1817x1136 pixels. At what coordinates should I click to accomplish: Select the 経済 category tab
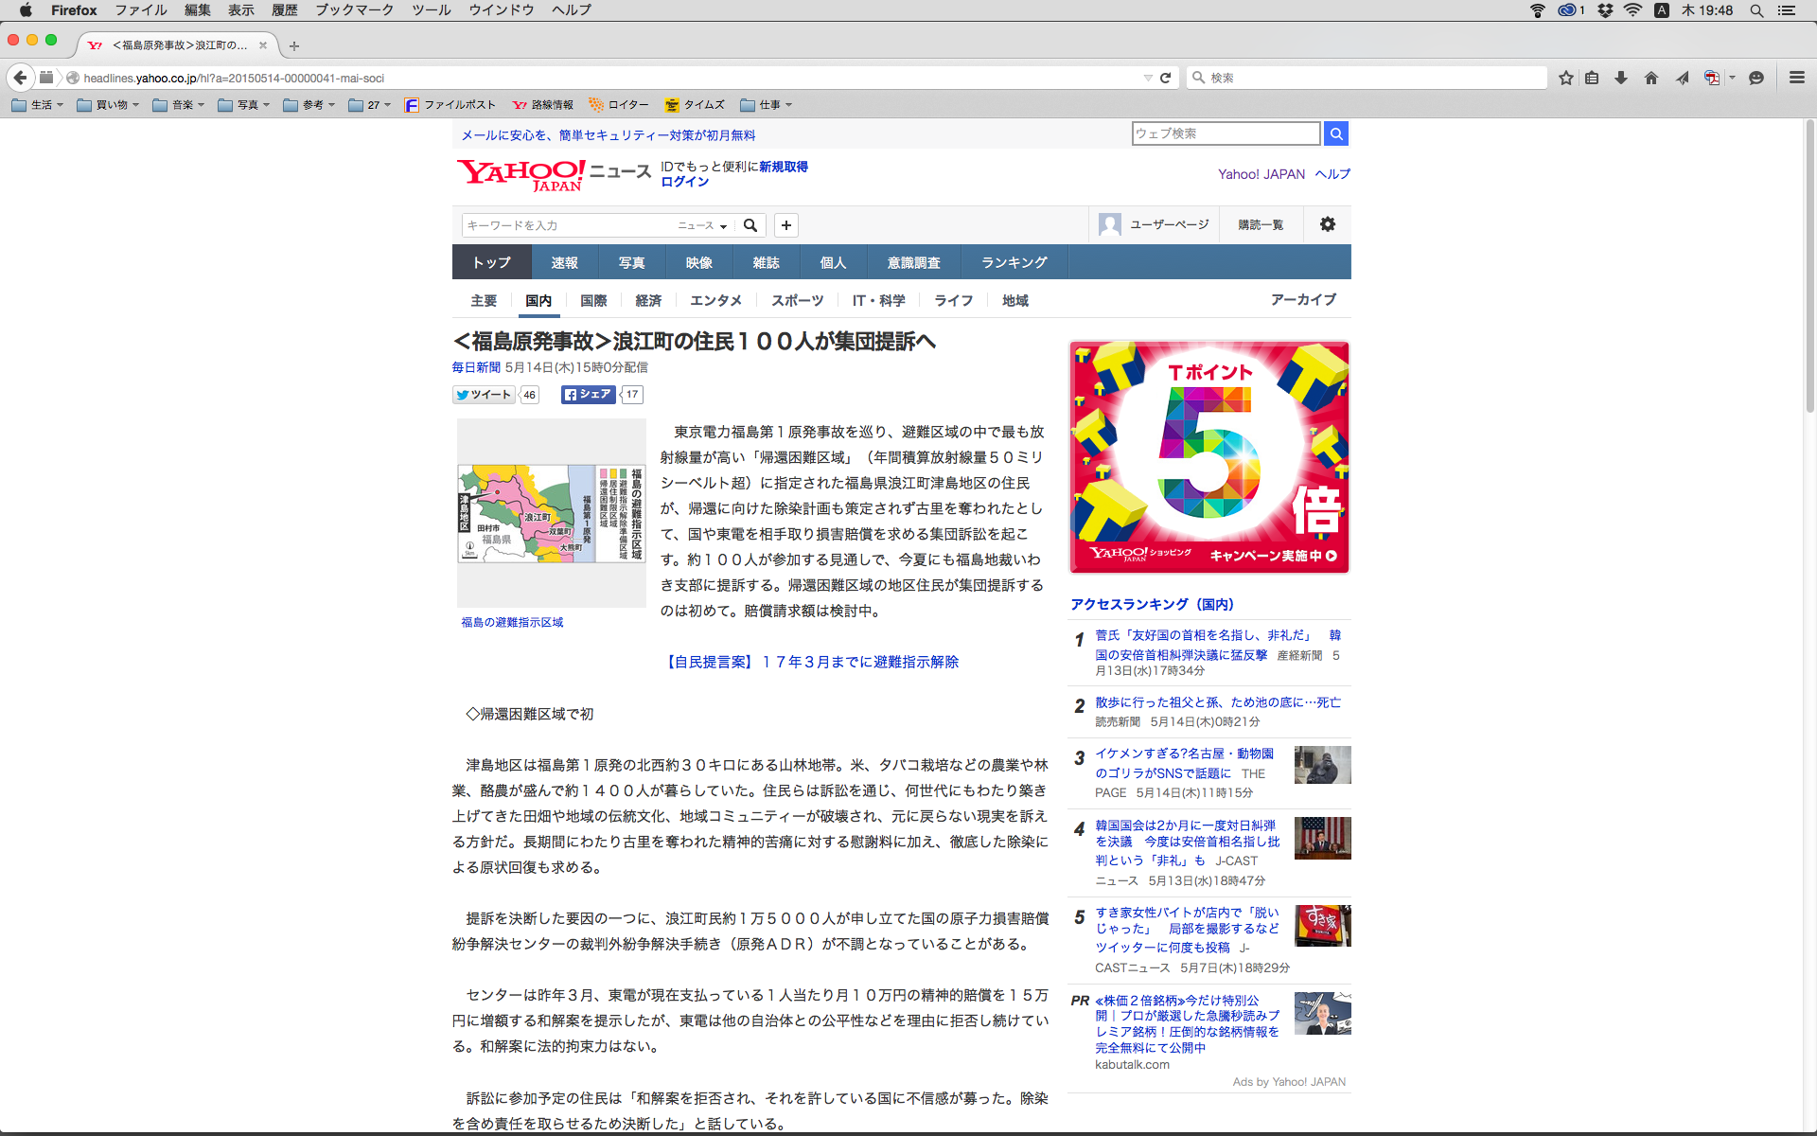coord(648,300)
